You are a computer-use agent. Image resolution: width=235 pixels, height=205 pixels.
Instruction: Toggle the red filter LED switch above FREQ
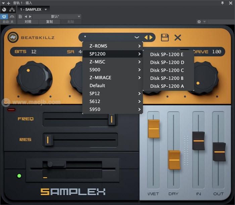click(x=11, y=110)
